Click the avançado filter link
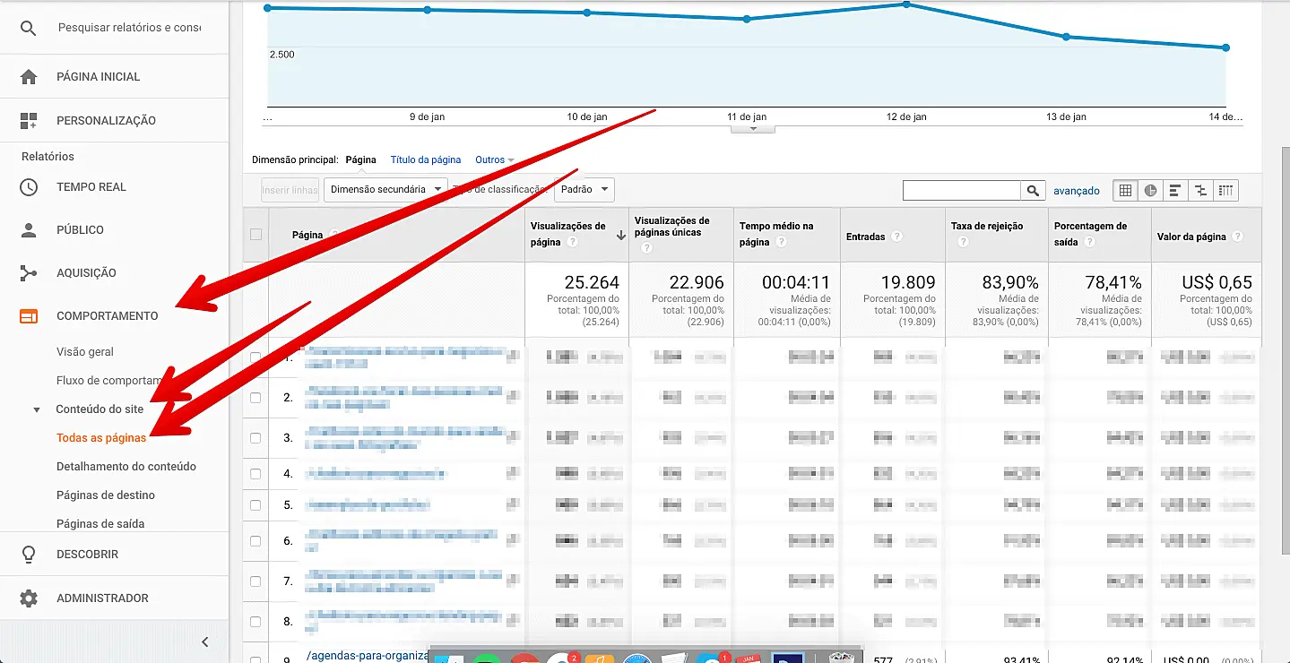1290x663 pixels. pyautogui.click(x=1076, y=190)
